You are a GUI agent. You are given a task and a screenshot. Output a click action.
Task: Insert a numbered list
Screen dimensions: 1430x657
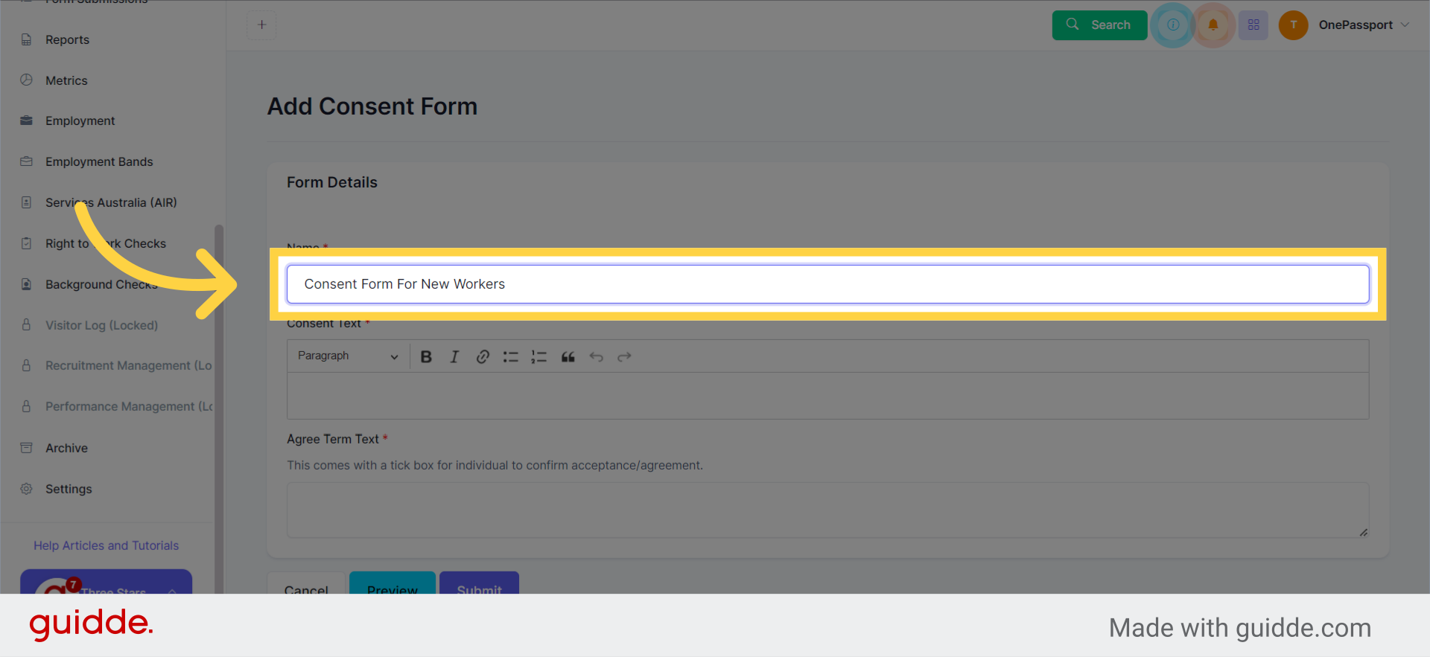tap(538, 356)
